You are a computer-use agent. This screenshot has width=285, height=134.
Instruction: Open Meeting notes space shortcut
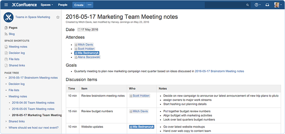18,47
